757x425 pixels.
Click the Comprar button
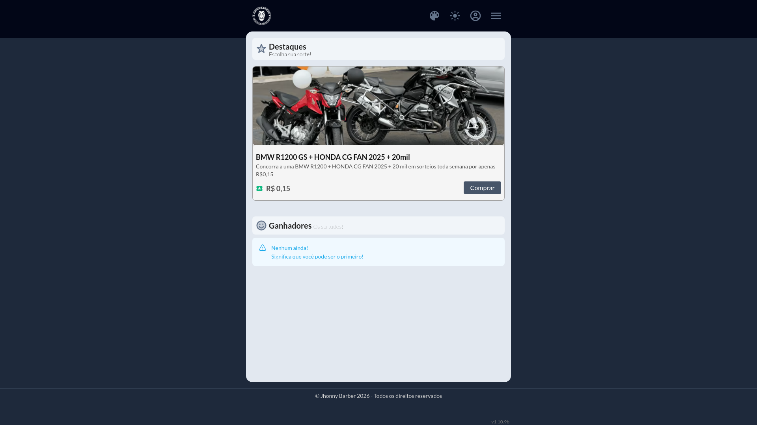tap(482, 188)
